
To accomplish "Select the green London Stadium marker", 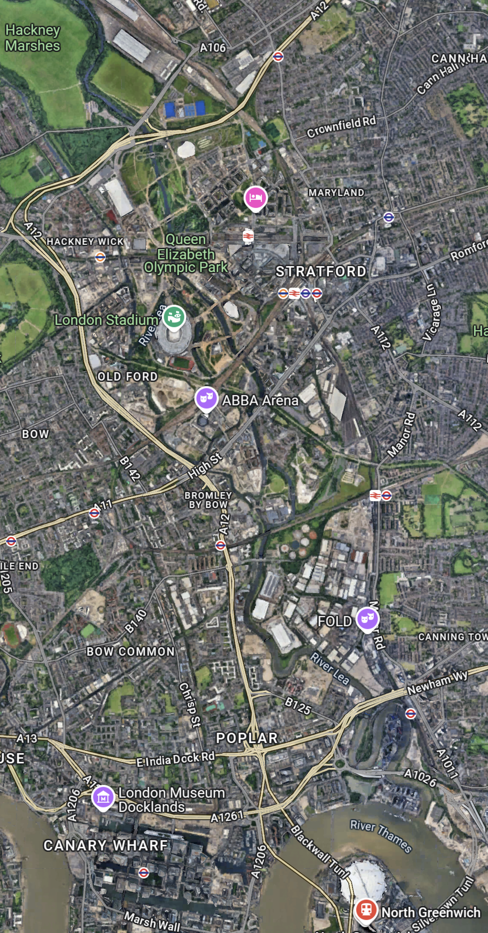I will coord(174,317).
